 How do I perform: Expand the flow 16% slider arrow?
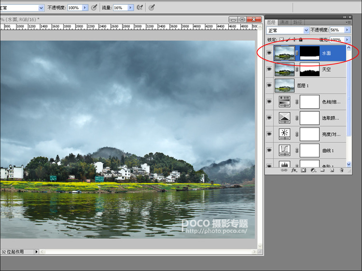point(130,8)
